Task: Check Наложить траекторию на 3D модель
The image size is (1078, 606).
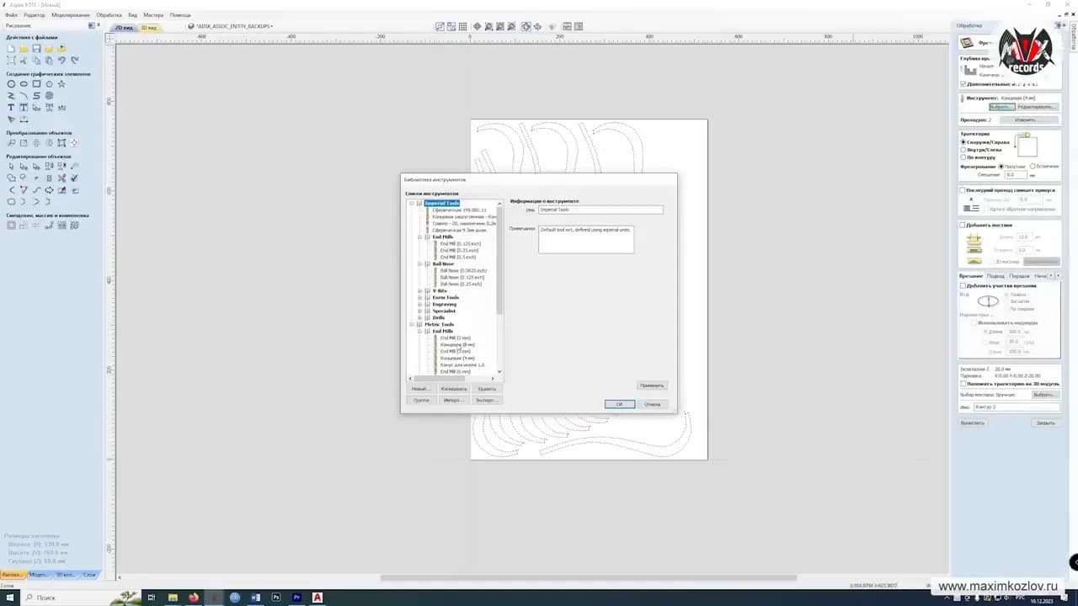Action: click(963, 384)
